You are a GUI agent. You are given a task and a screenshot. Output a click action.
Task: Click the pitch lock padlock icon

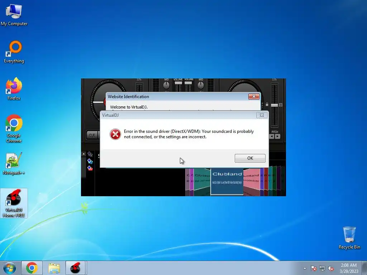click(267, 104)
